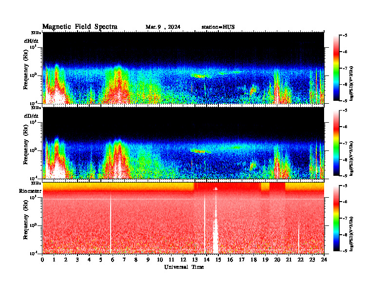Click the "Magnetic Field Spectra" title
Viewport: 386px width, 298px height.
pos(80,27)
